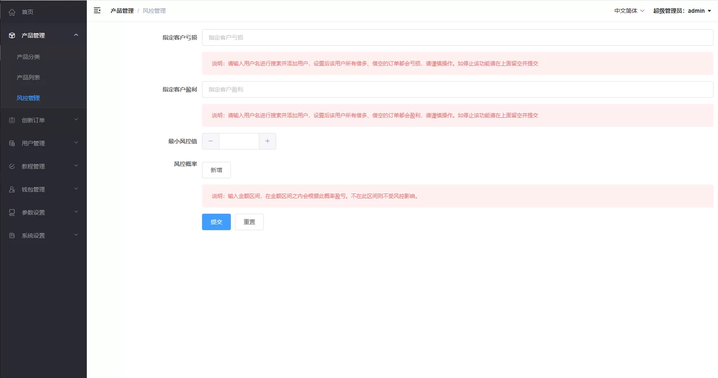Click the 教程管理 tutorial icon

12,166
